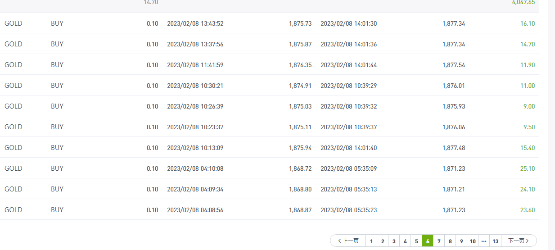
Task: Click profit value 11.90
Action: [528, 65]
